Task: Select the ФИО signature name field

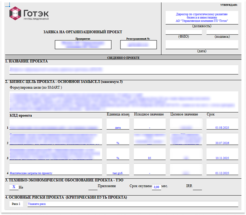Action: [183, 32]
